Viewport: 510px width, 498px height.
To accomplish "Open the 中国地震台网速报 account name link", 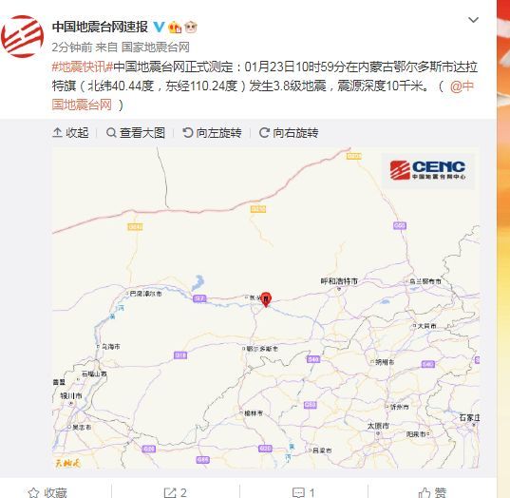I will pos(100,27).
